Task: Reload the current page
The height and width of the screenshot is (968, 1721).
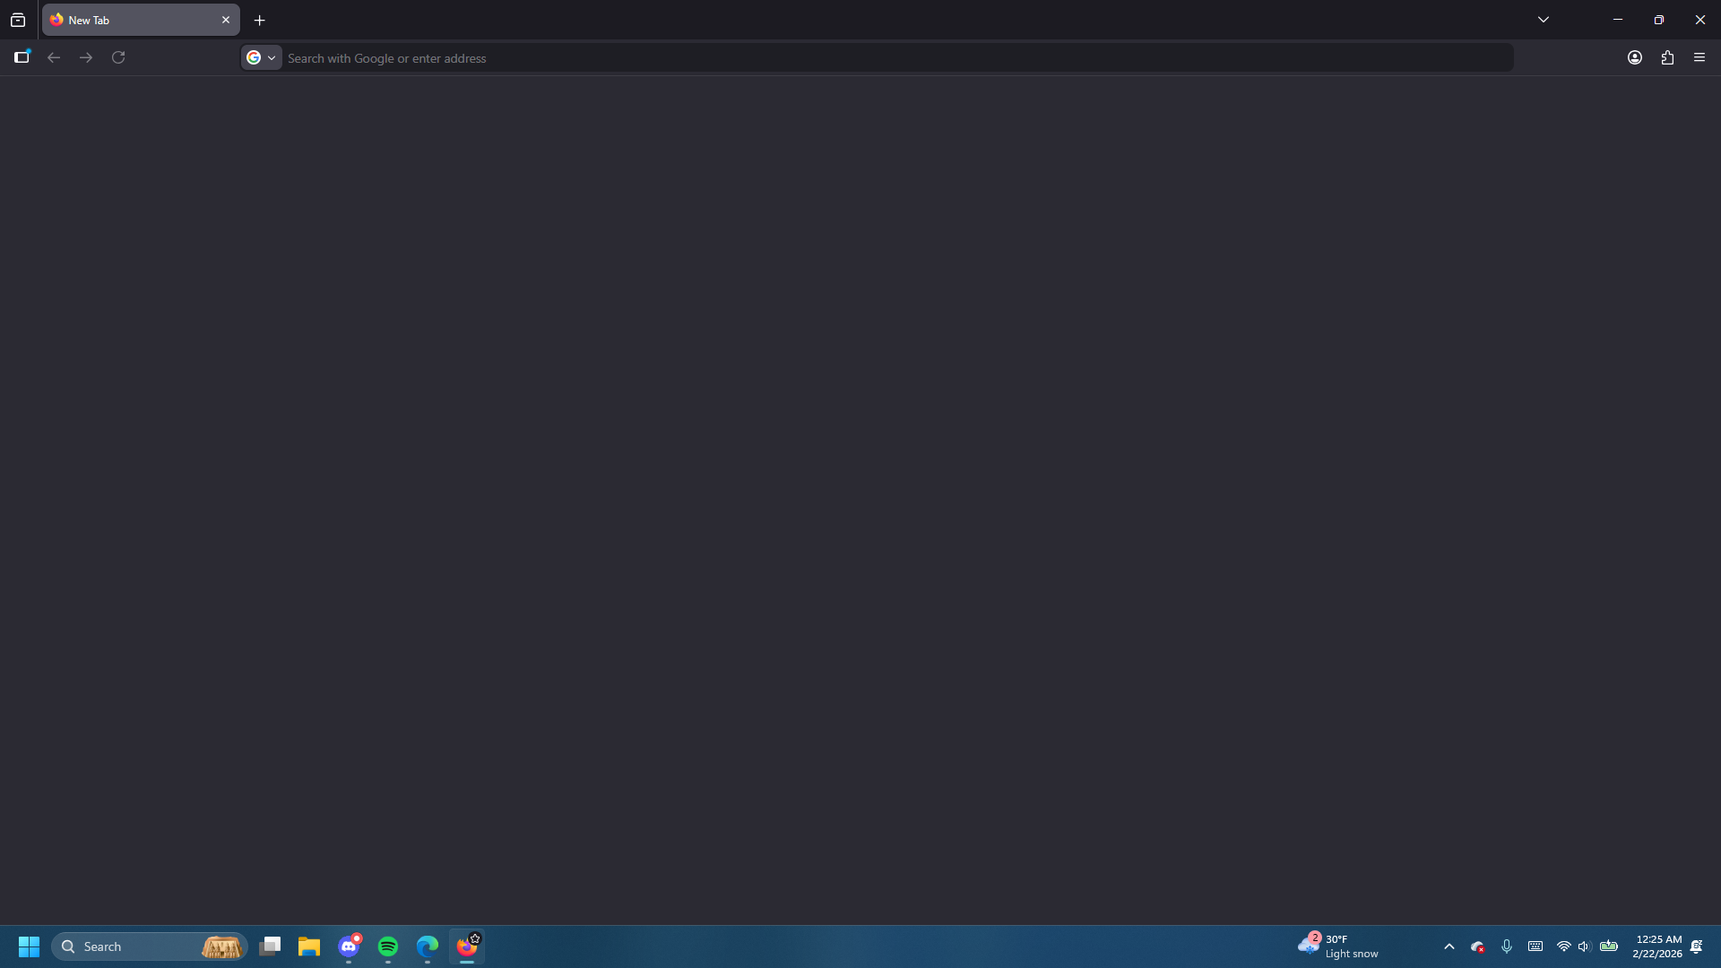Action: (118, 57)
